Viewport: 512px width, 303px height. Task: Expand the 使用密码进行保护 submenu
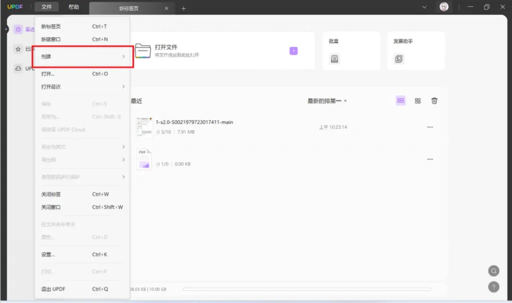point(82,177)
